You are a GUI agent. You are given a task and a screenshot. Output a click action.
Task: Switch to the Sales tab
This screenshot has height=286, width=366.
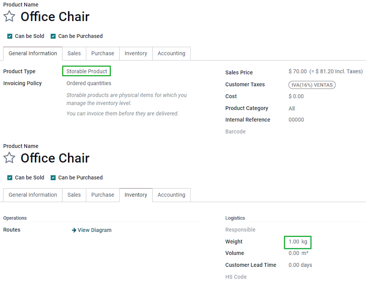(x=74, y=53)
